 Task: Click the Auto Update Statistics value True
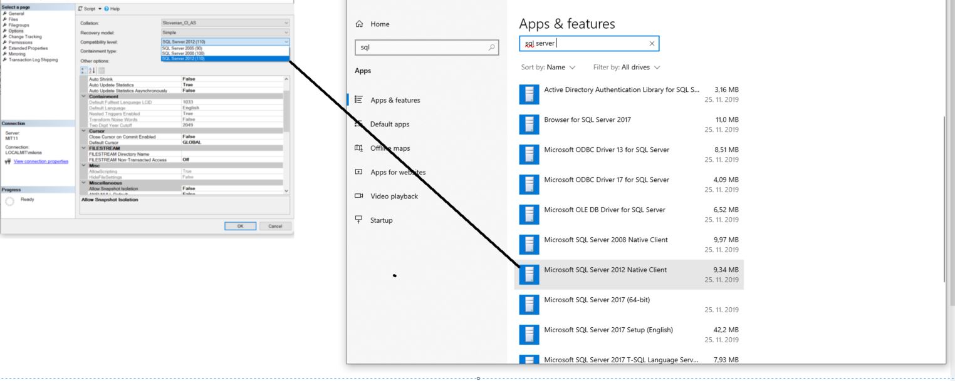click(188, 85)
